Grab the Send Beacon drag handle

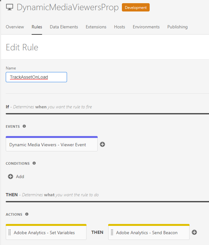coord(112,233)
